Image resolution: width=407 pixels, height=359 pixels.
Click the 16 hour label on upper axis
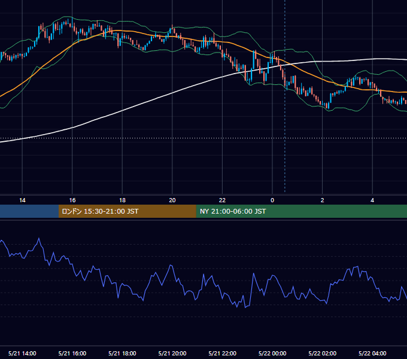pyautogui.click(x=72, y=200)
